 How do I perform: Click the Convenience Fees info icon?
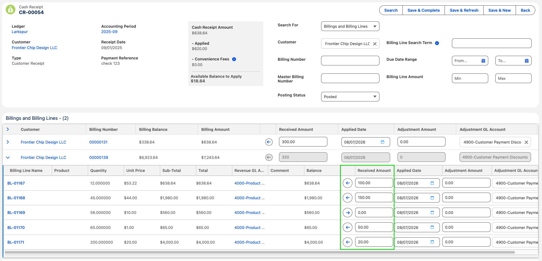click(x=234, y=59)
